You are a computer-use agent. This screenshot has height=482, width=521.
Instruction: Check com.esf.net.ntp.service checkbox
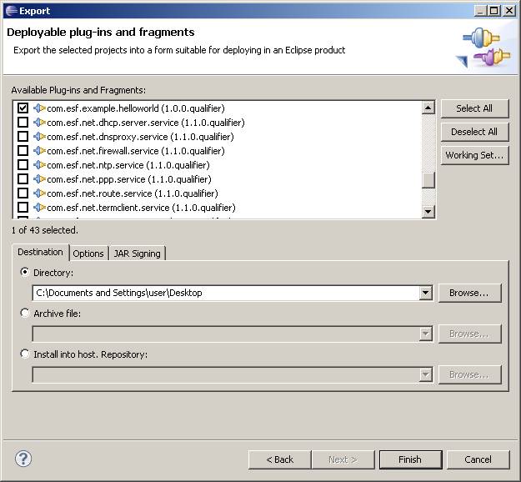pyautogui.click(x=23, y=165)
